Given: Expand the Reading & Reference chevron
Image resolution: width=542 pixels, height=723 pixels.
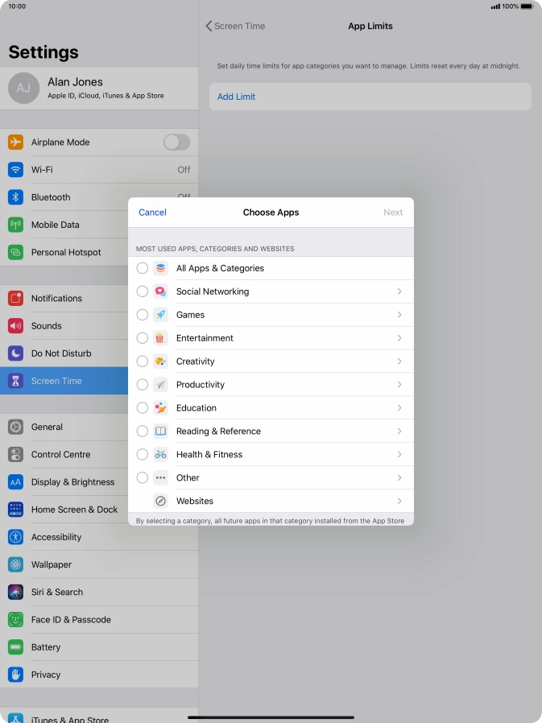Looking at the screenshot, I should click(x=399, y=431).
